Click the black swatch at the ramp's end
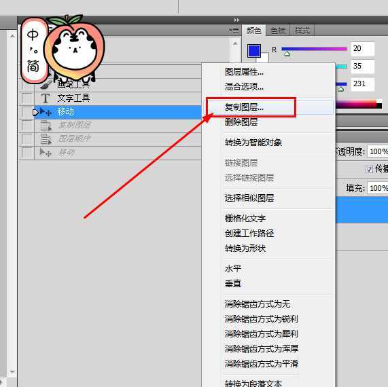Viewport: 388px width, 387px height. [379, 106]
